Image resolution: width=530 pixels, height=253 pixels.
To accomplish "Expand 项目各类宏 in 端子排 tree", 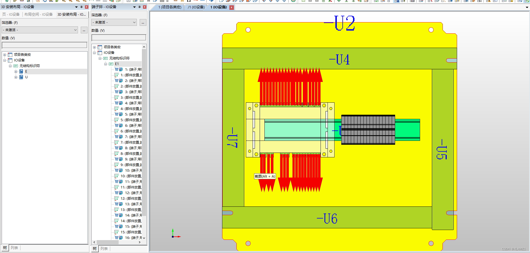I will [94, 47].
